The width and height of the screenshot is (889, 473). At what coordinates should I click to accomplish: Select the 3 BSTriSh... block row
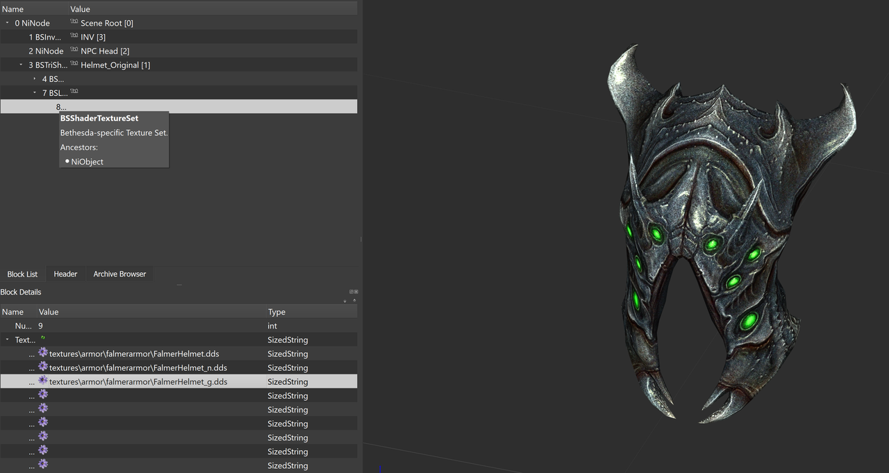pos(178,65)
